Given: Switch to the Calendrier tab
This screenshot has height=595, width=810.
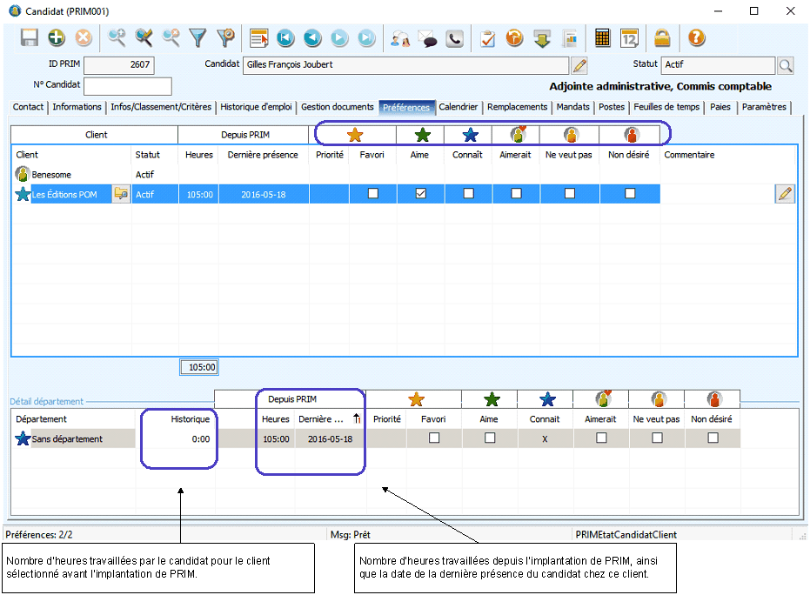Looking at the screenshot, I should [459, 107].
